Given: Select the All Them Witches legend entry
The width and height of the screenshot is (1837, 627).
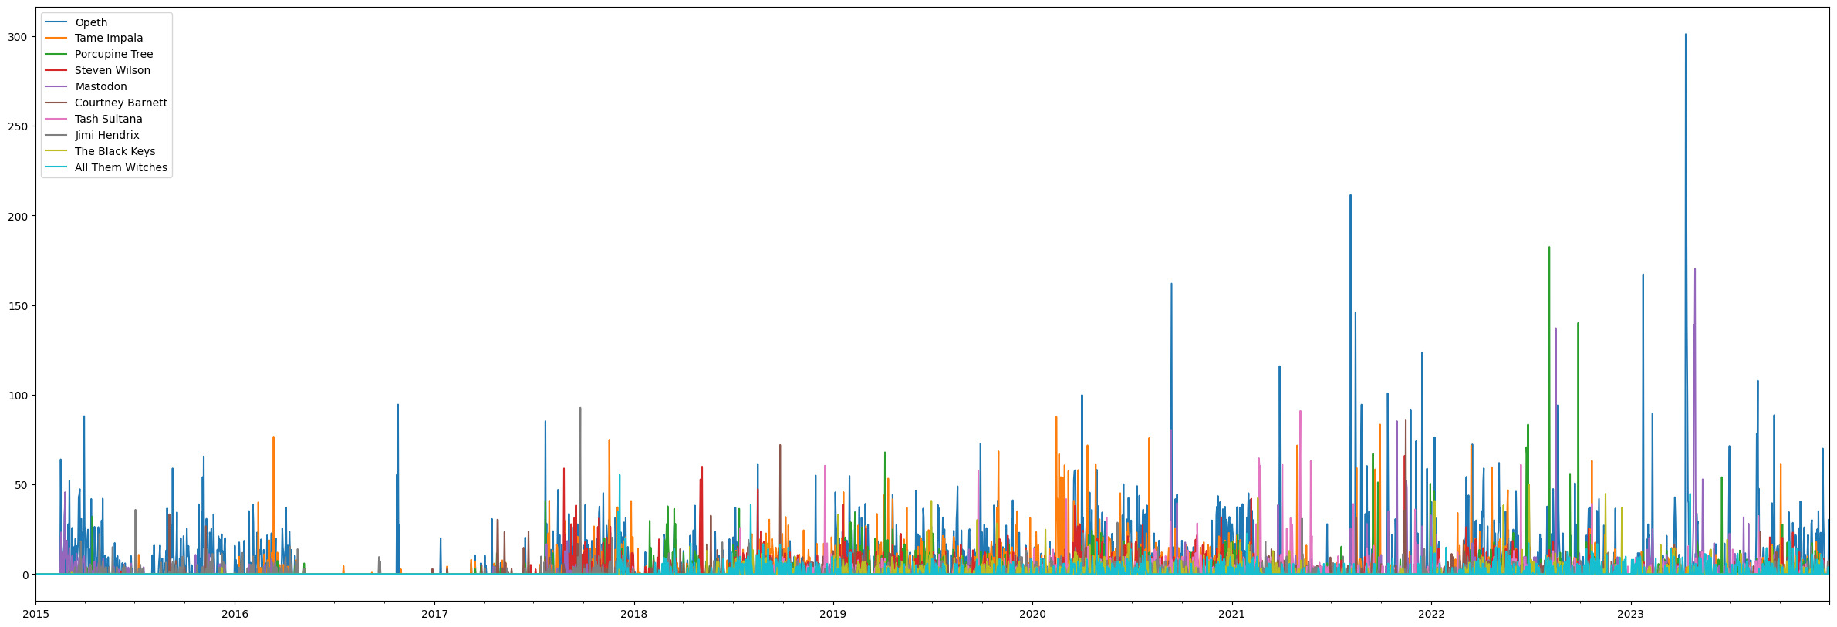Looking at the screenshot, I should 120,167.
